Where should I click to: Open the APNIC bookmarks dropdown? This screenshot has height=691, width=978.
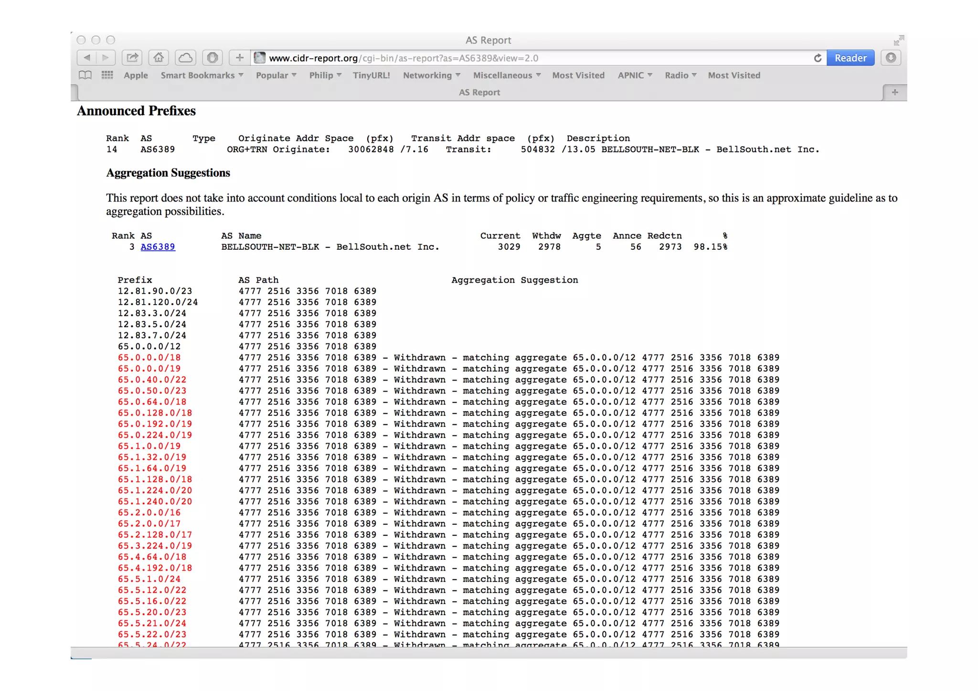(x=635, y=75)
